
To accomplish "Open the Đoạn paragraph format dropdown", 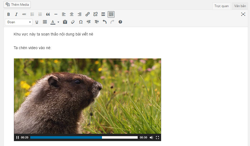I will coord(19,22).
